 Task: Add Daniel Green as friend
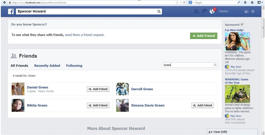(98, 89)
